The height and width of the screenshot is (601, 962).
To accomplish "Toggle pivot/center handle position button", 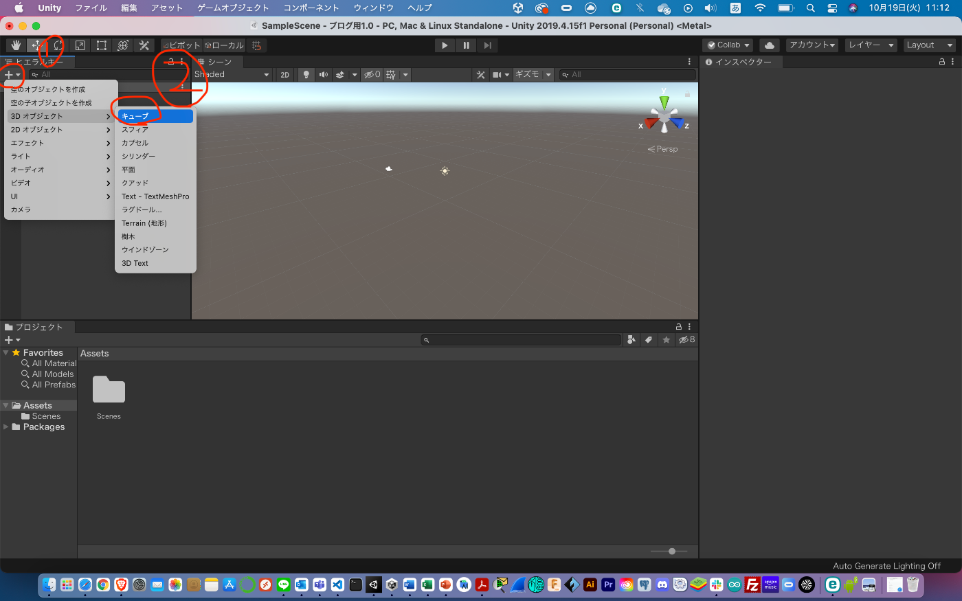I will click(182, 45).
